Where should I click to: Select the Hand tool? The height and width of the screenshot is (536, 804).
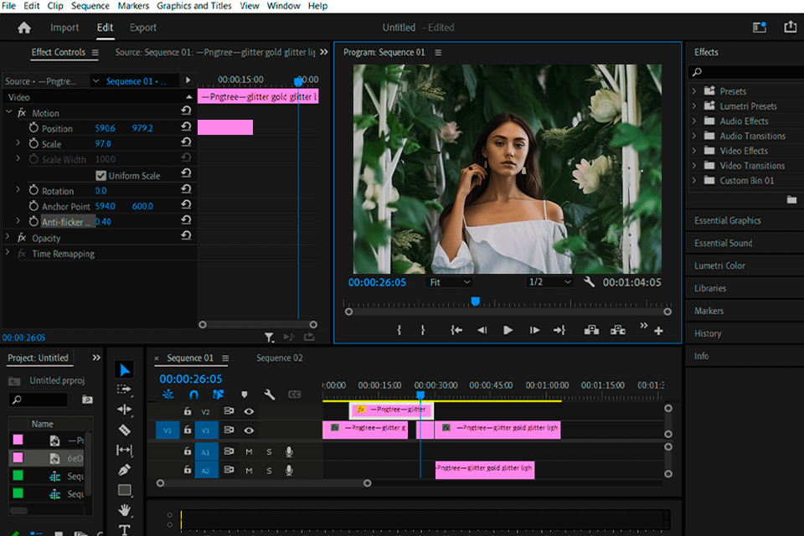(124, 510)
